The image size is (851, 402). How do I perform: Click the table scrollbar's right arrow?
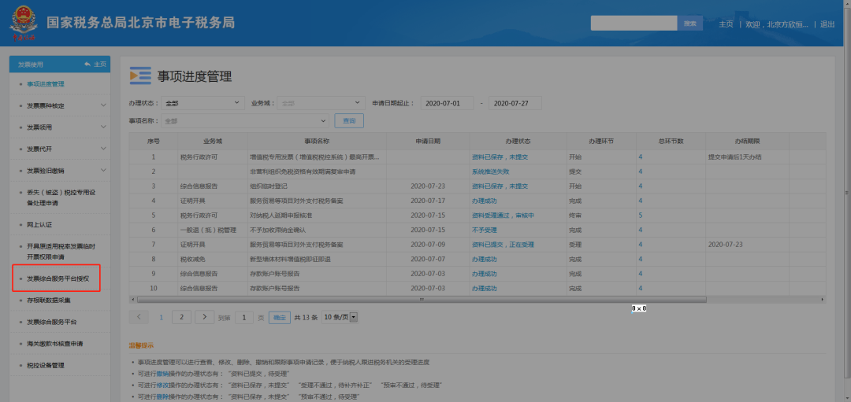tap(822, 299)
